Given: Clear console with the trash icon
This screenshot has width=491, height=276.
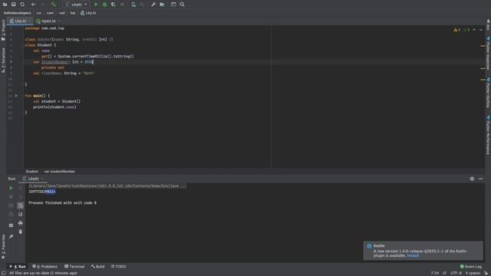Looking at the screenshot, I should tap(21, 232).
